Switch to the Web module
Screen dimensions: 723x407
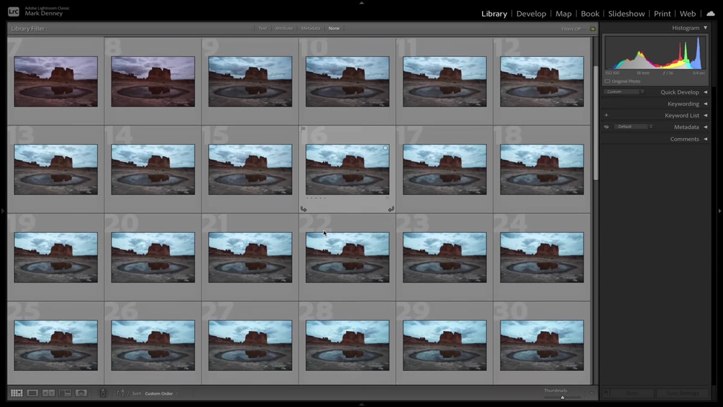[687, 13]
